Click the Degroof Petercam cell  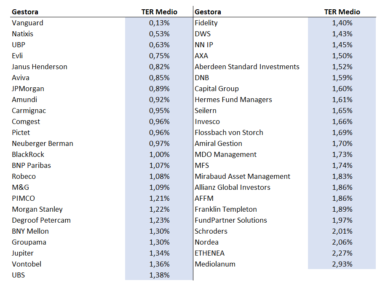pos(41,220)
